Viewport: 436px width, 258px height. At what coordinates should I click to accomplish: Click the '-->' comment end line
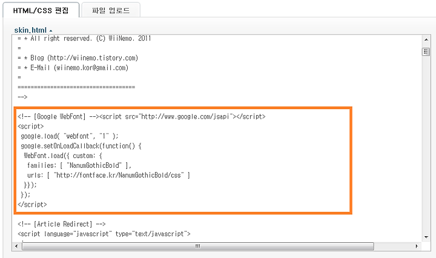tap(22, 97)
